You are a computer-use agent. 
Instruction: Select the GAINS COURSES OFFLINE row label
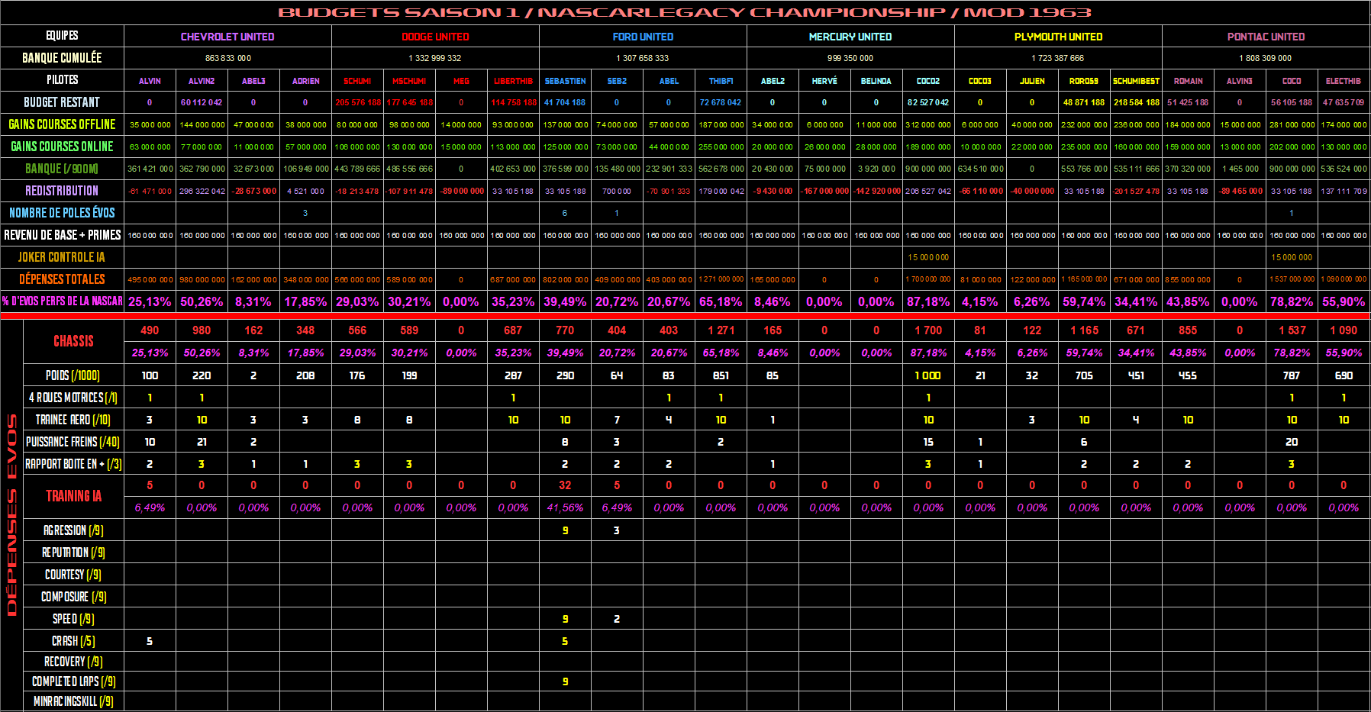[62, 124]
